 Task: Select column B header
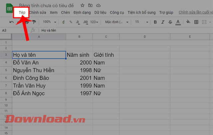pos(79,37)
